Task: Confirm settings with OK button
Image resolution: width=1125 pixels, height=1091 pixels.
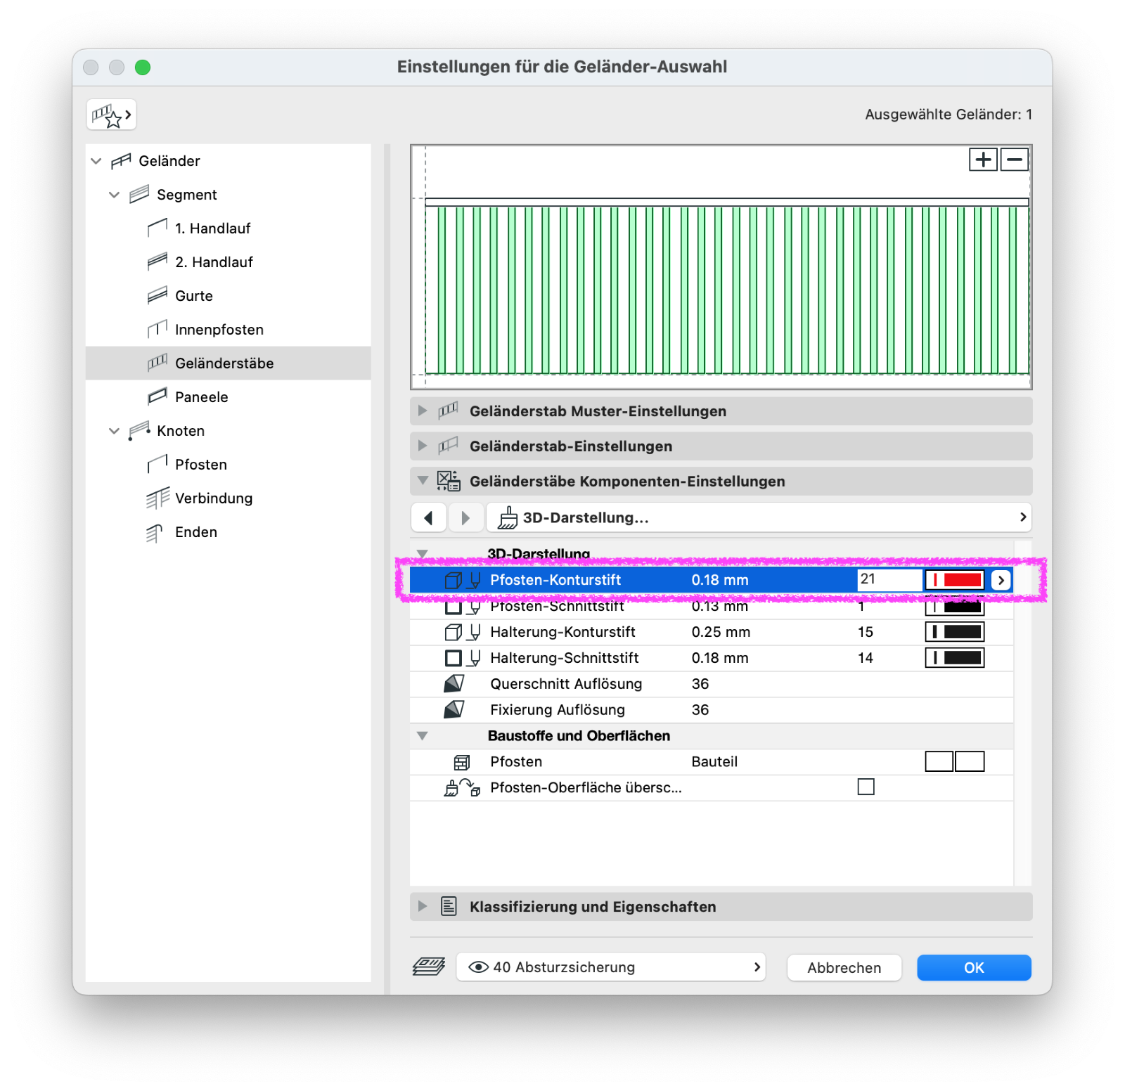Action: (x=974, y=967)
